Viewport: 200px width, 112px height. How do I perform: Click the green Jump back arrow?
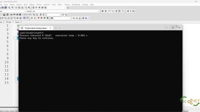(x=32, y=18)
